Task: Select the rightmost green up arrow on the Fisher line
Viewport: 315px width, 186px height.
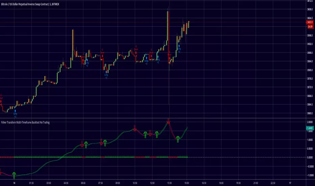Action: point(178,139)
